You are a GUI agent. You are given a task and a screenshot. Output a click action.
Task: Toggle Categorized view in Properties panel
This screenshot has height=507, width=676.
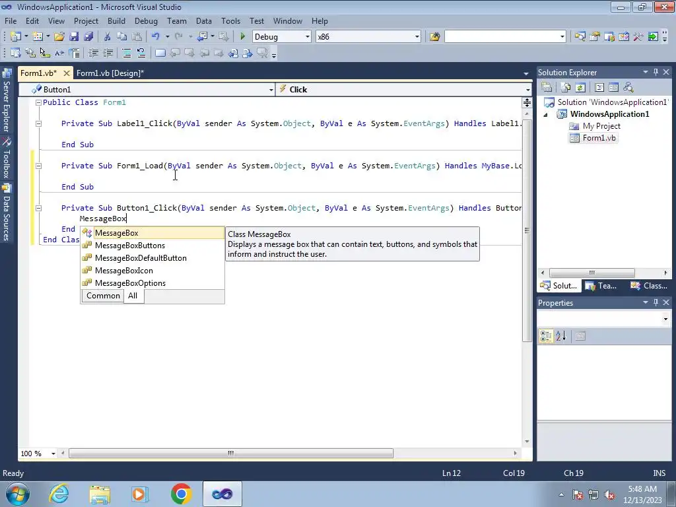point(546,336)
